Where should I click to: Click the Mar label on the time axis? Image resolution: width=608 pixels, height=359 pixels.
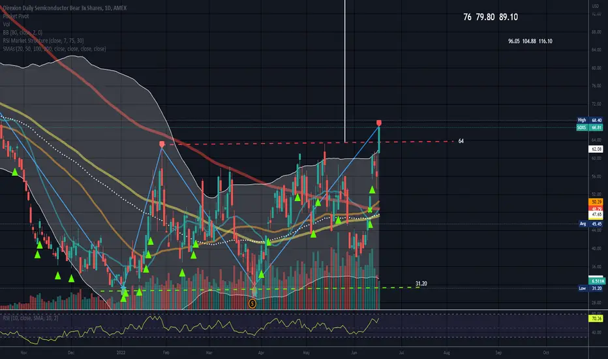point(209,352)
